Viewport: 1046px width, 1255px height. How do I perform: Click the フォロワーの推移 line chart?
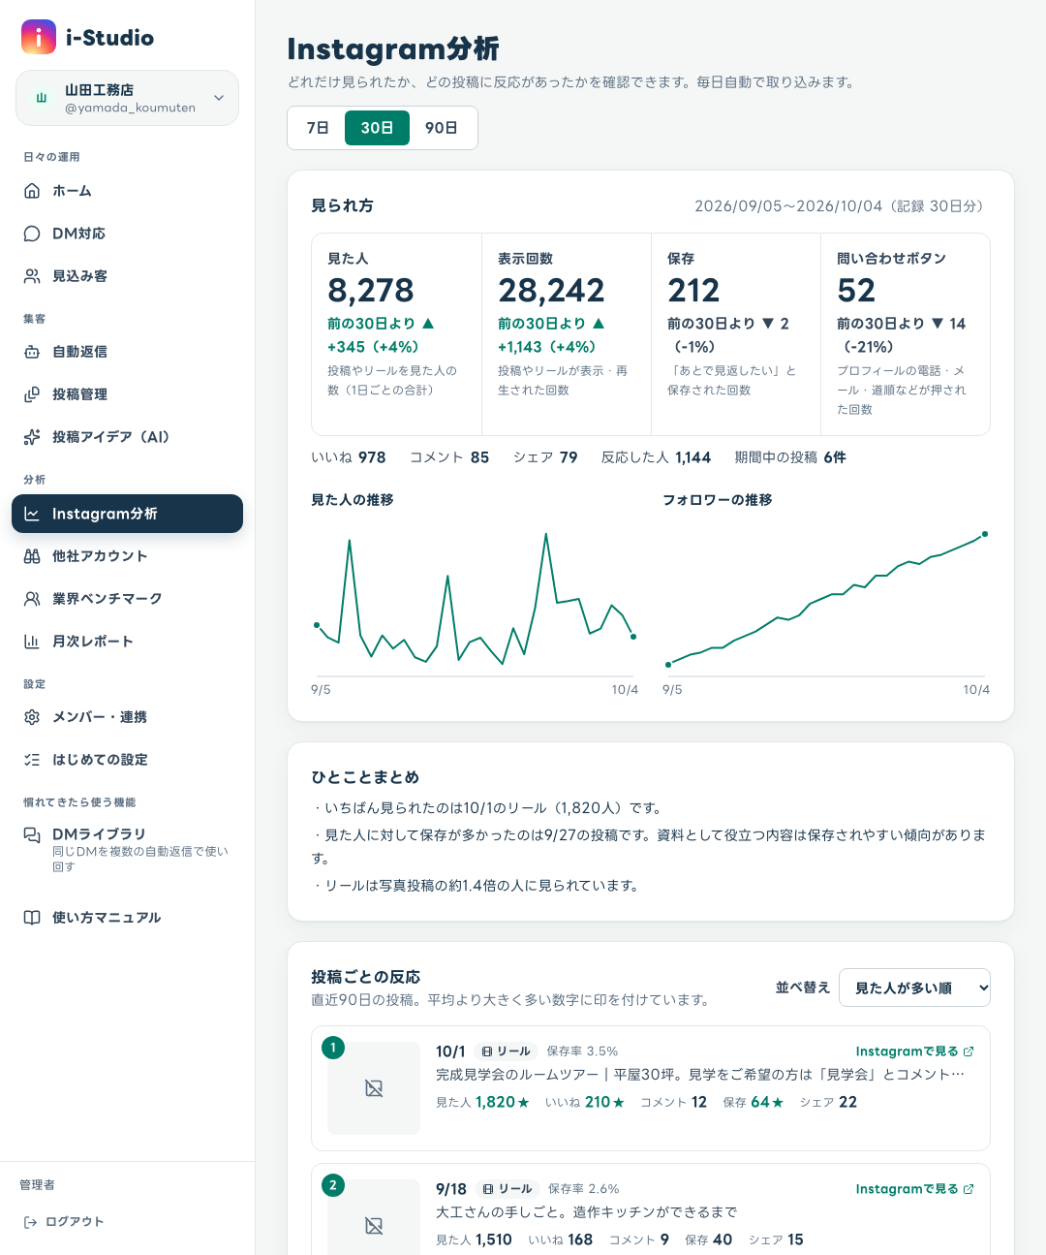click(x=826, y=603)
